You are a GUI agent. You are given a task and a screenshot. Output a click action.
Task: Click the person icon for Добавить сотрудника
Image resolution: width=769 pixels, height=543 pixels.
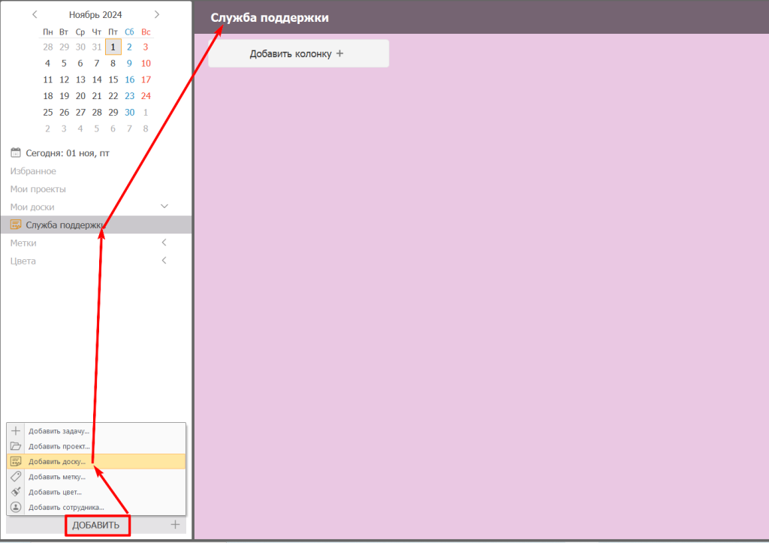tap(16, 507)
